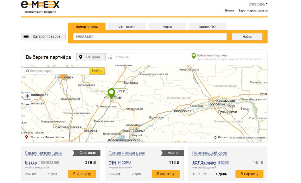
Task: Click the 1 день delivery time
Action: 221,174
